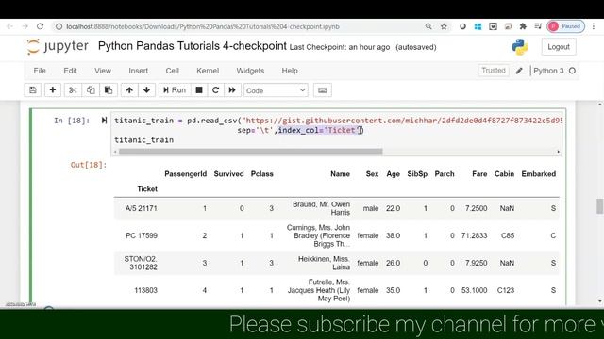Click the Out[18] output prompt
Screen dimensions: 604x339
[x=88, y=165]
